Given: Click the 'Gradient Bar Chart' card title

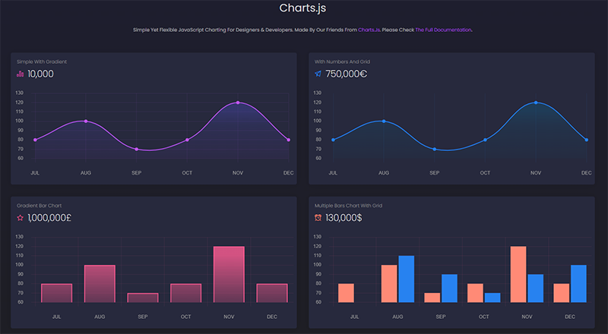Looking at the screenshot, I should click(x=40, y=206).
